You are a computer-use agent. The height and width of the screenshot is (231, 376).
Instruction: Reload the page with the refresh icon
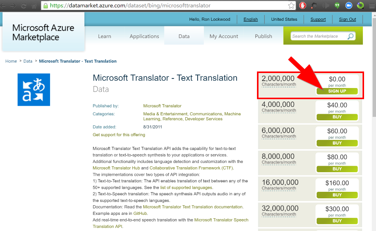point(24,6)
